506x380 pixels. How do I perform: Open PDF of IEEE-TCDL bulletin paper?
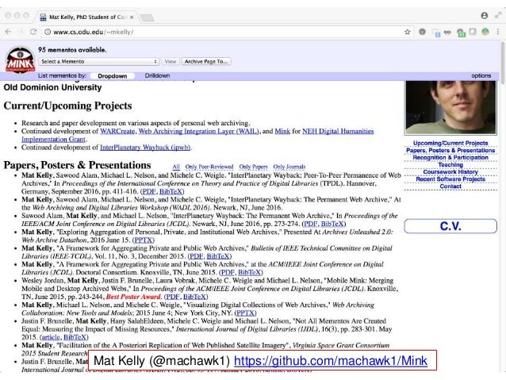pos(196,256)
